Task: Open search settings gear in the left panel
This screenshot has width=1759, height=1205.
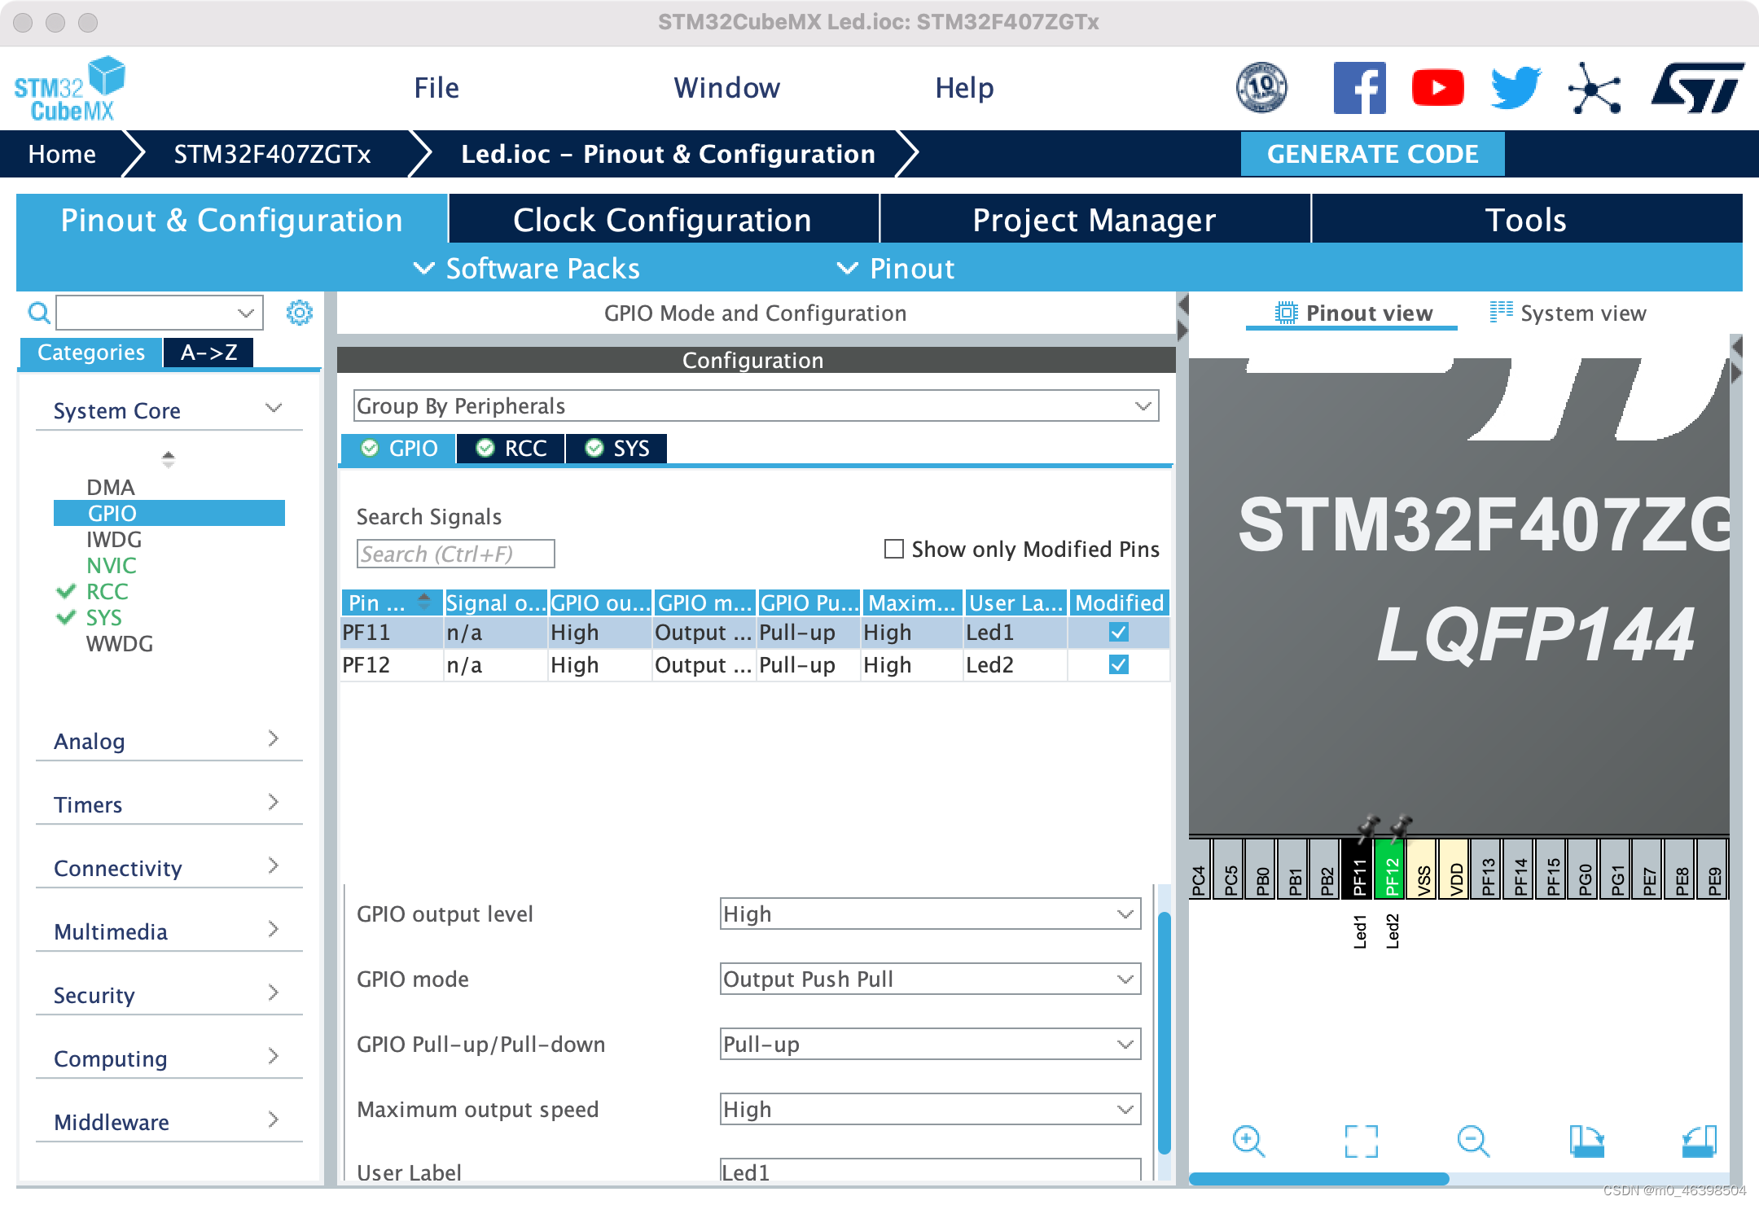Action: coord(300,313)
